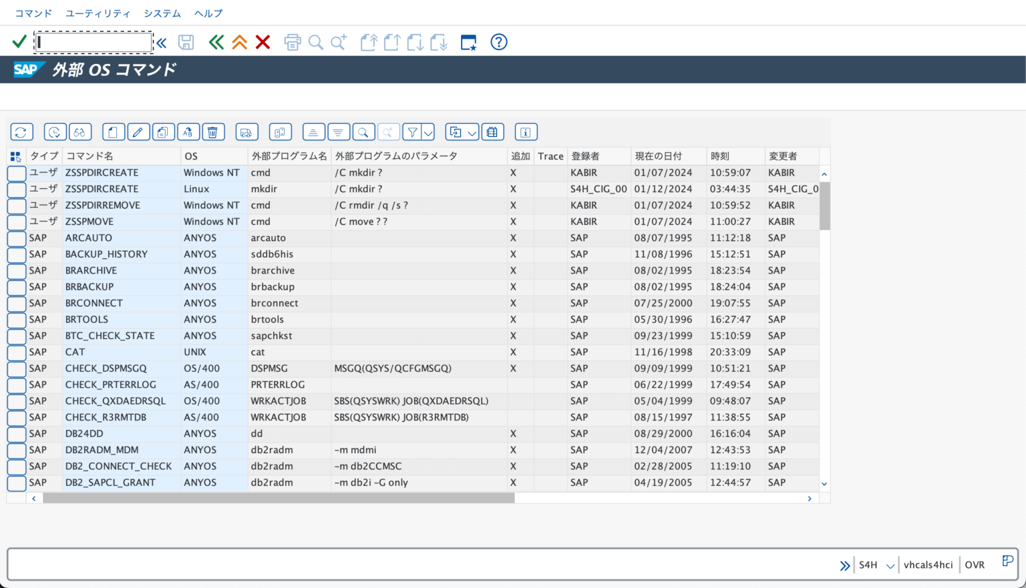Delete a command using trash icon
This screenshot has height=588, width=1026.
click(213, 131)
